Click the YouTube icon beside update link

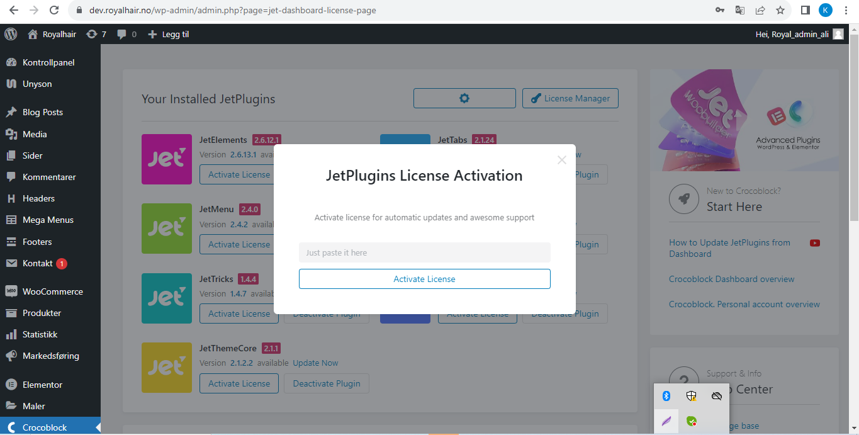[x=815, y=243]
